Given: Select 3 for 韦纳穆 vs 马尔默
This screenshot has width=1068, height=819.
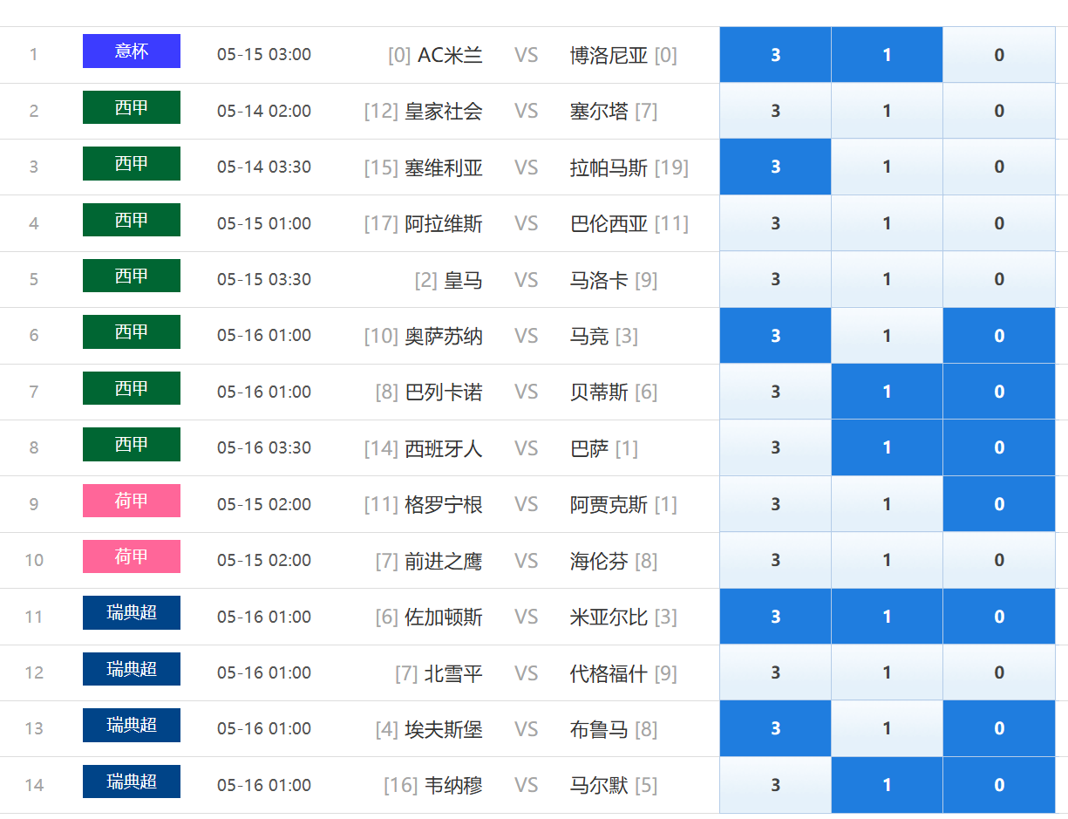Looking at the screenshot, I should [x=775, y=785].
